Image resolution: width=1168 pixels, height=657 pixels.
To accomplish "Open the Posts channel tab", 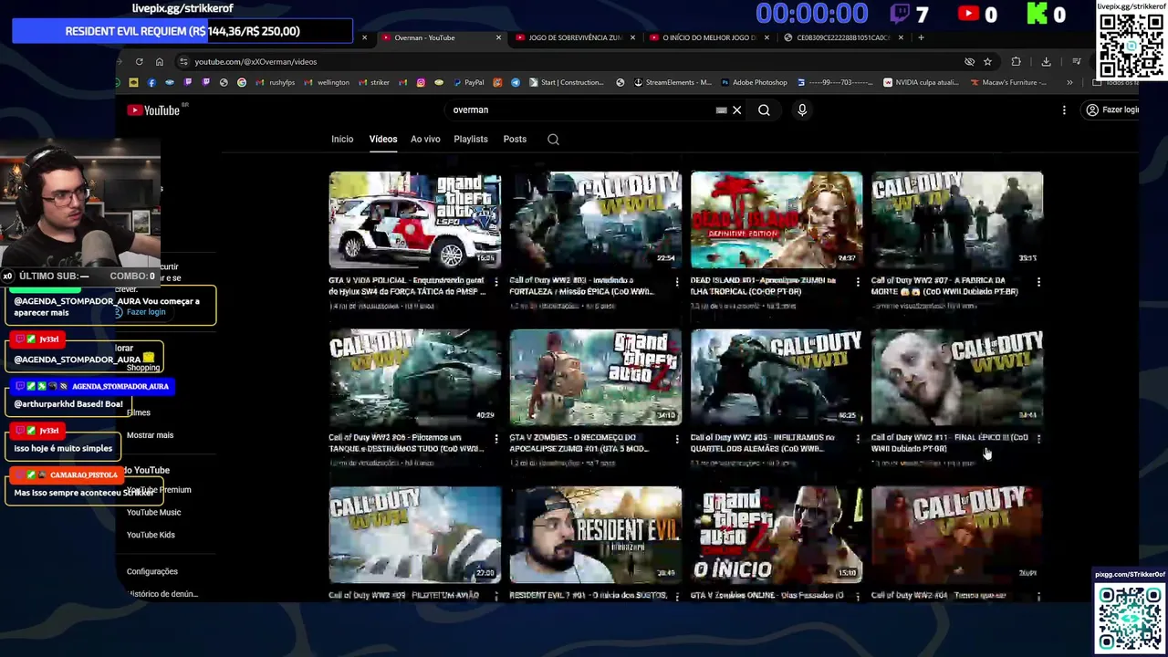I will [x=515, y=140].
